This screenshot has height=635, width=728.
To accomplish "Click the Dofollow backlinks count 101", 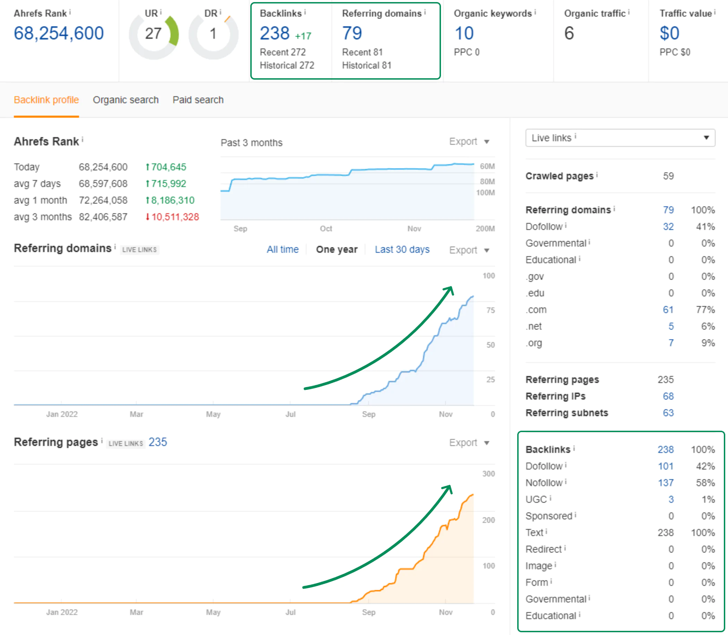I will point(665,466).
